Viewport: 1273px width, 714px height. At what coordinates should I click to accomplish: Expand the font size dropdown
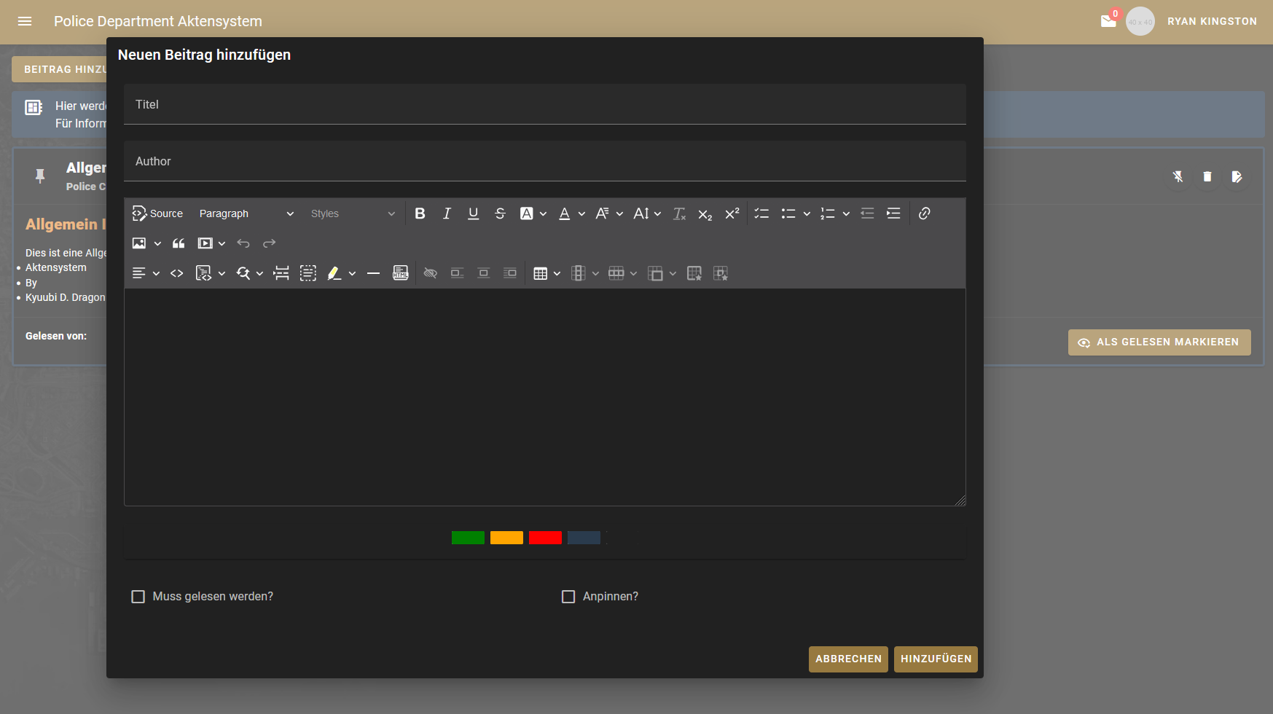[647, 213]
